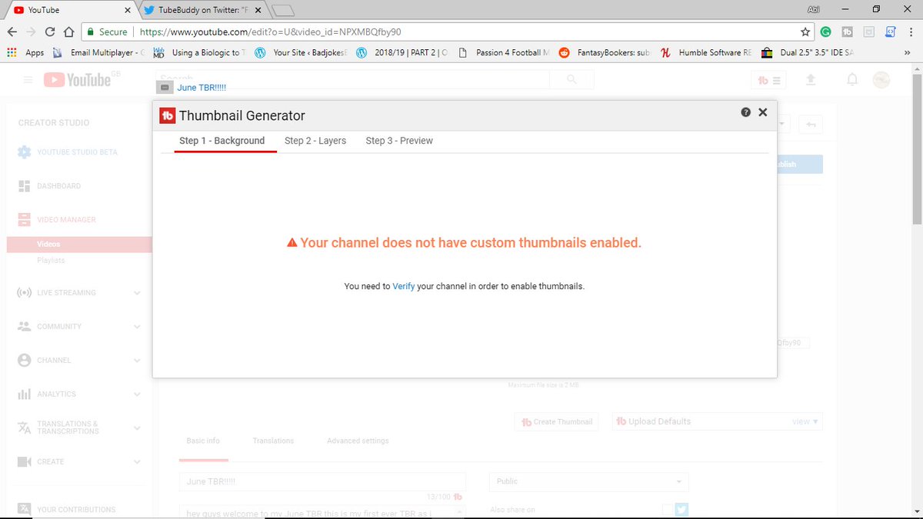Viewport: 923px width, 519px height.
Task: Open a new browser tab
Action: coord(283,10)
